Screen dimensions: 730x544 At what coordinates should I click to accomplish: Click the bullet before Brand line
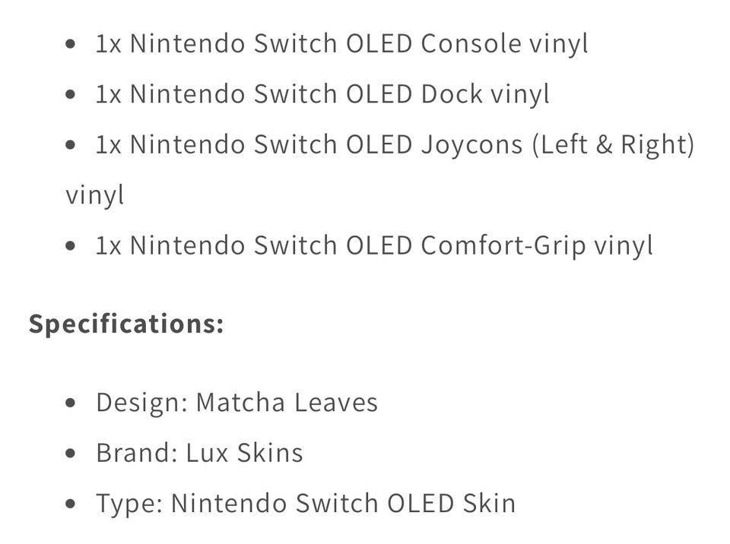pyautogui.click(x=70, y=454)
